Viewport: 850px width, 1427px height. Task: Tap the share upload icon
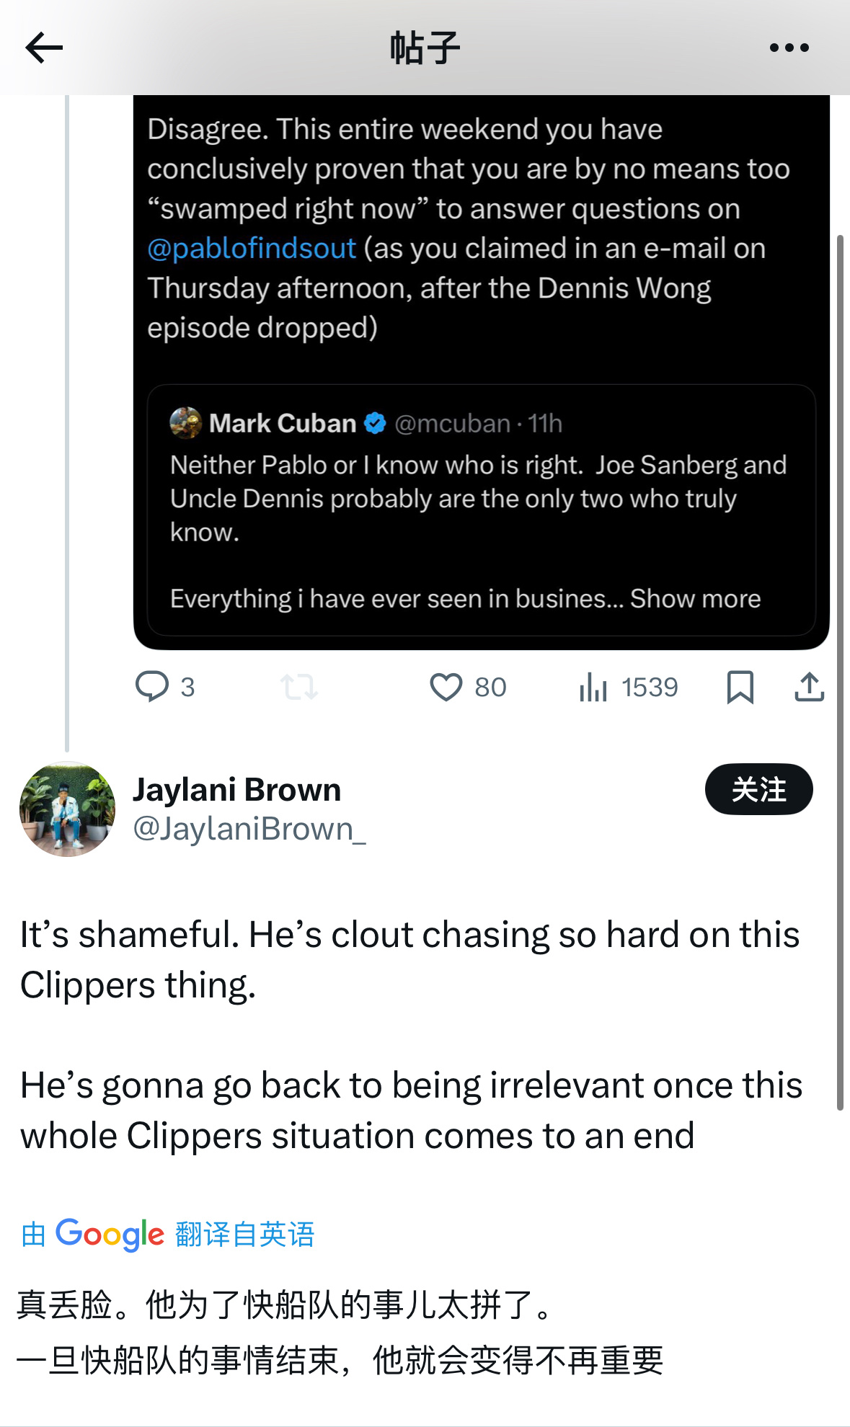coord(809,687)
